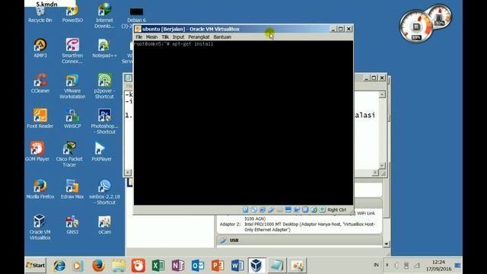Image resolution: width=487 pixels, height=274 pixels.
Task: Open the Input menu in the VM window
Action: (x=178, y=37)
